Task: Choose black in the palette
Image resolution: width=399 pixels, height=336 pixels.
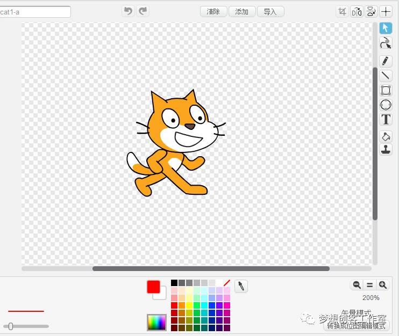Action: (x=174, y=283)
